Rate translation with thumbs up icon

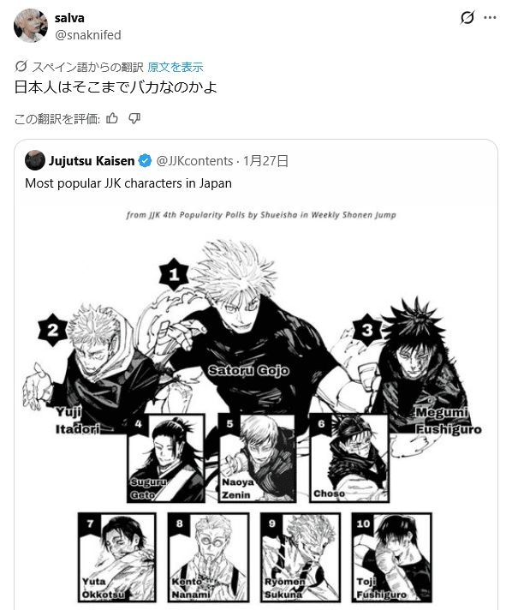(112, 118)
